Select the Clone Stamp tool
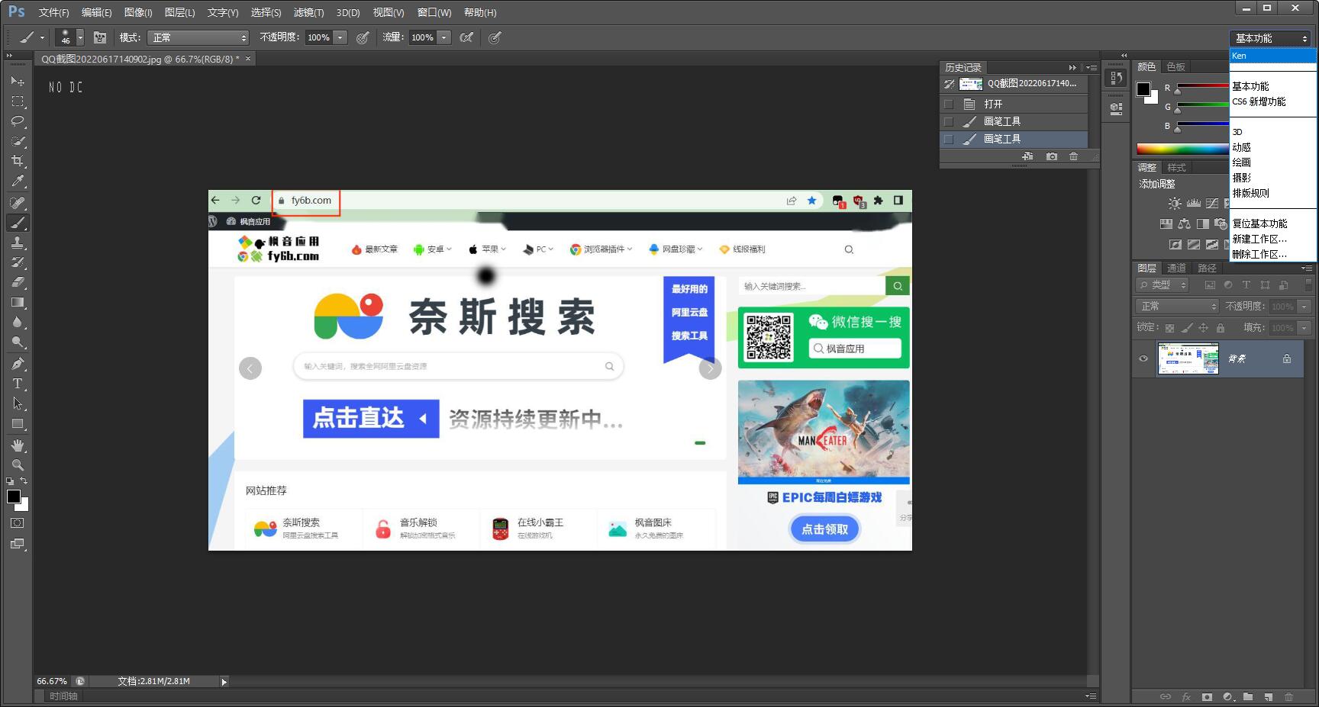The image size is (1319, 707). coord(18,243)
